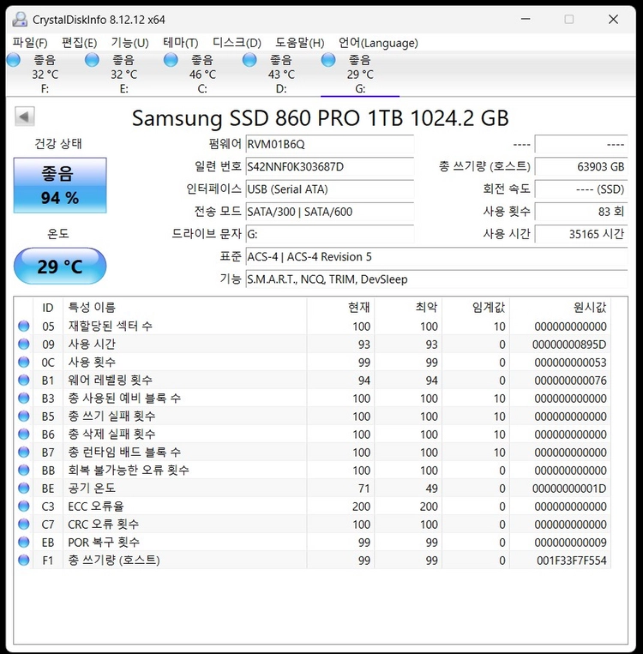This screenshot has height=654, width=643.
Task: Click status icon for BB 회복 불가능한 오류 횟수
Action: click(x=24, y=470)
